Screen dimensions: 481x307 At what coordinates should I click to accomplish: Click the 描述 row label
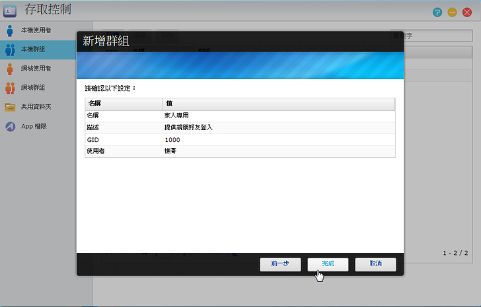pyautogui.click(x=92, y=127)
